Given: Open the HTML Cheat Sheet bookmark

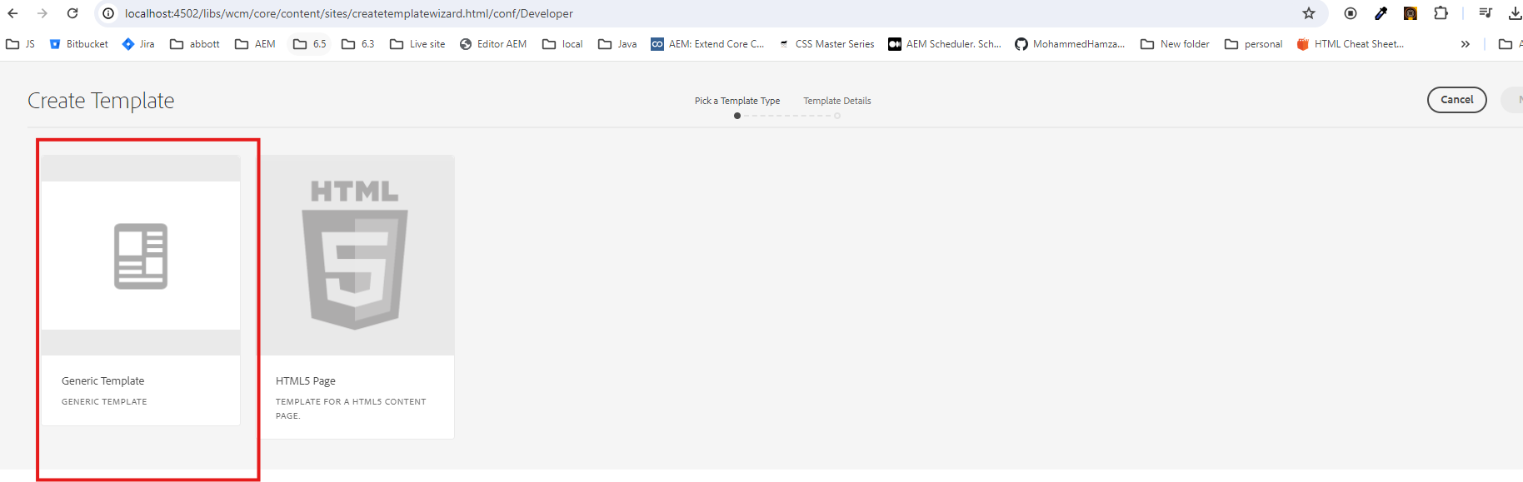Looking at the screenshot, I should pyautogui.click(x=1350, y=44).
